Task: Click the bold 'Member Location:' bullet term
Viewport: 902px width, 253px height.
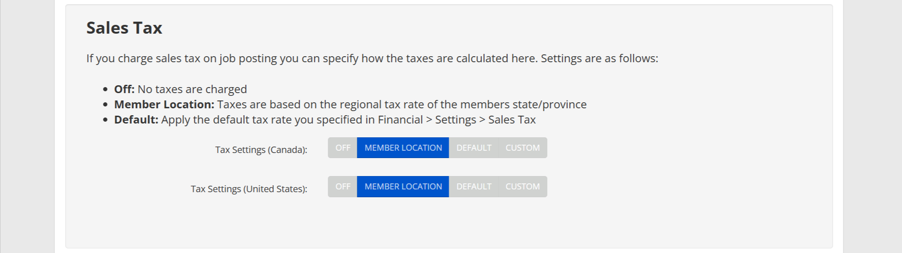Action: pos(164,105)
